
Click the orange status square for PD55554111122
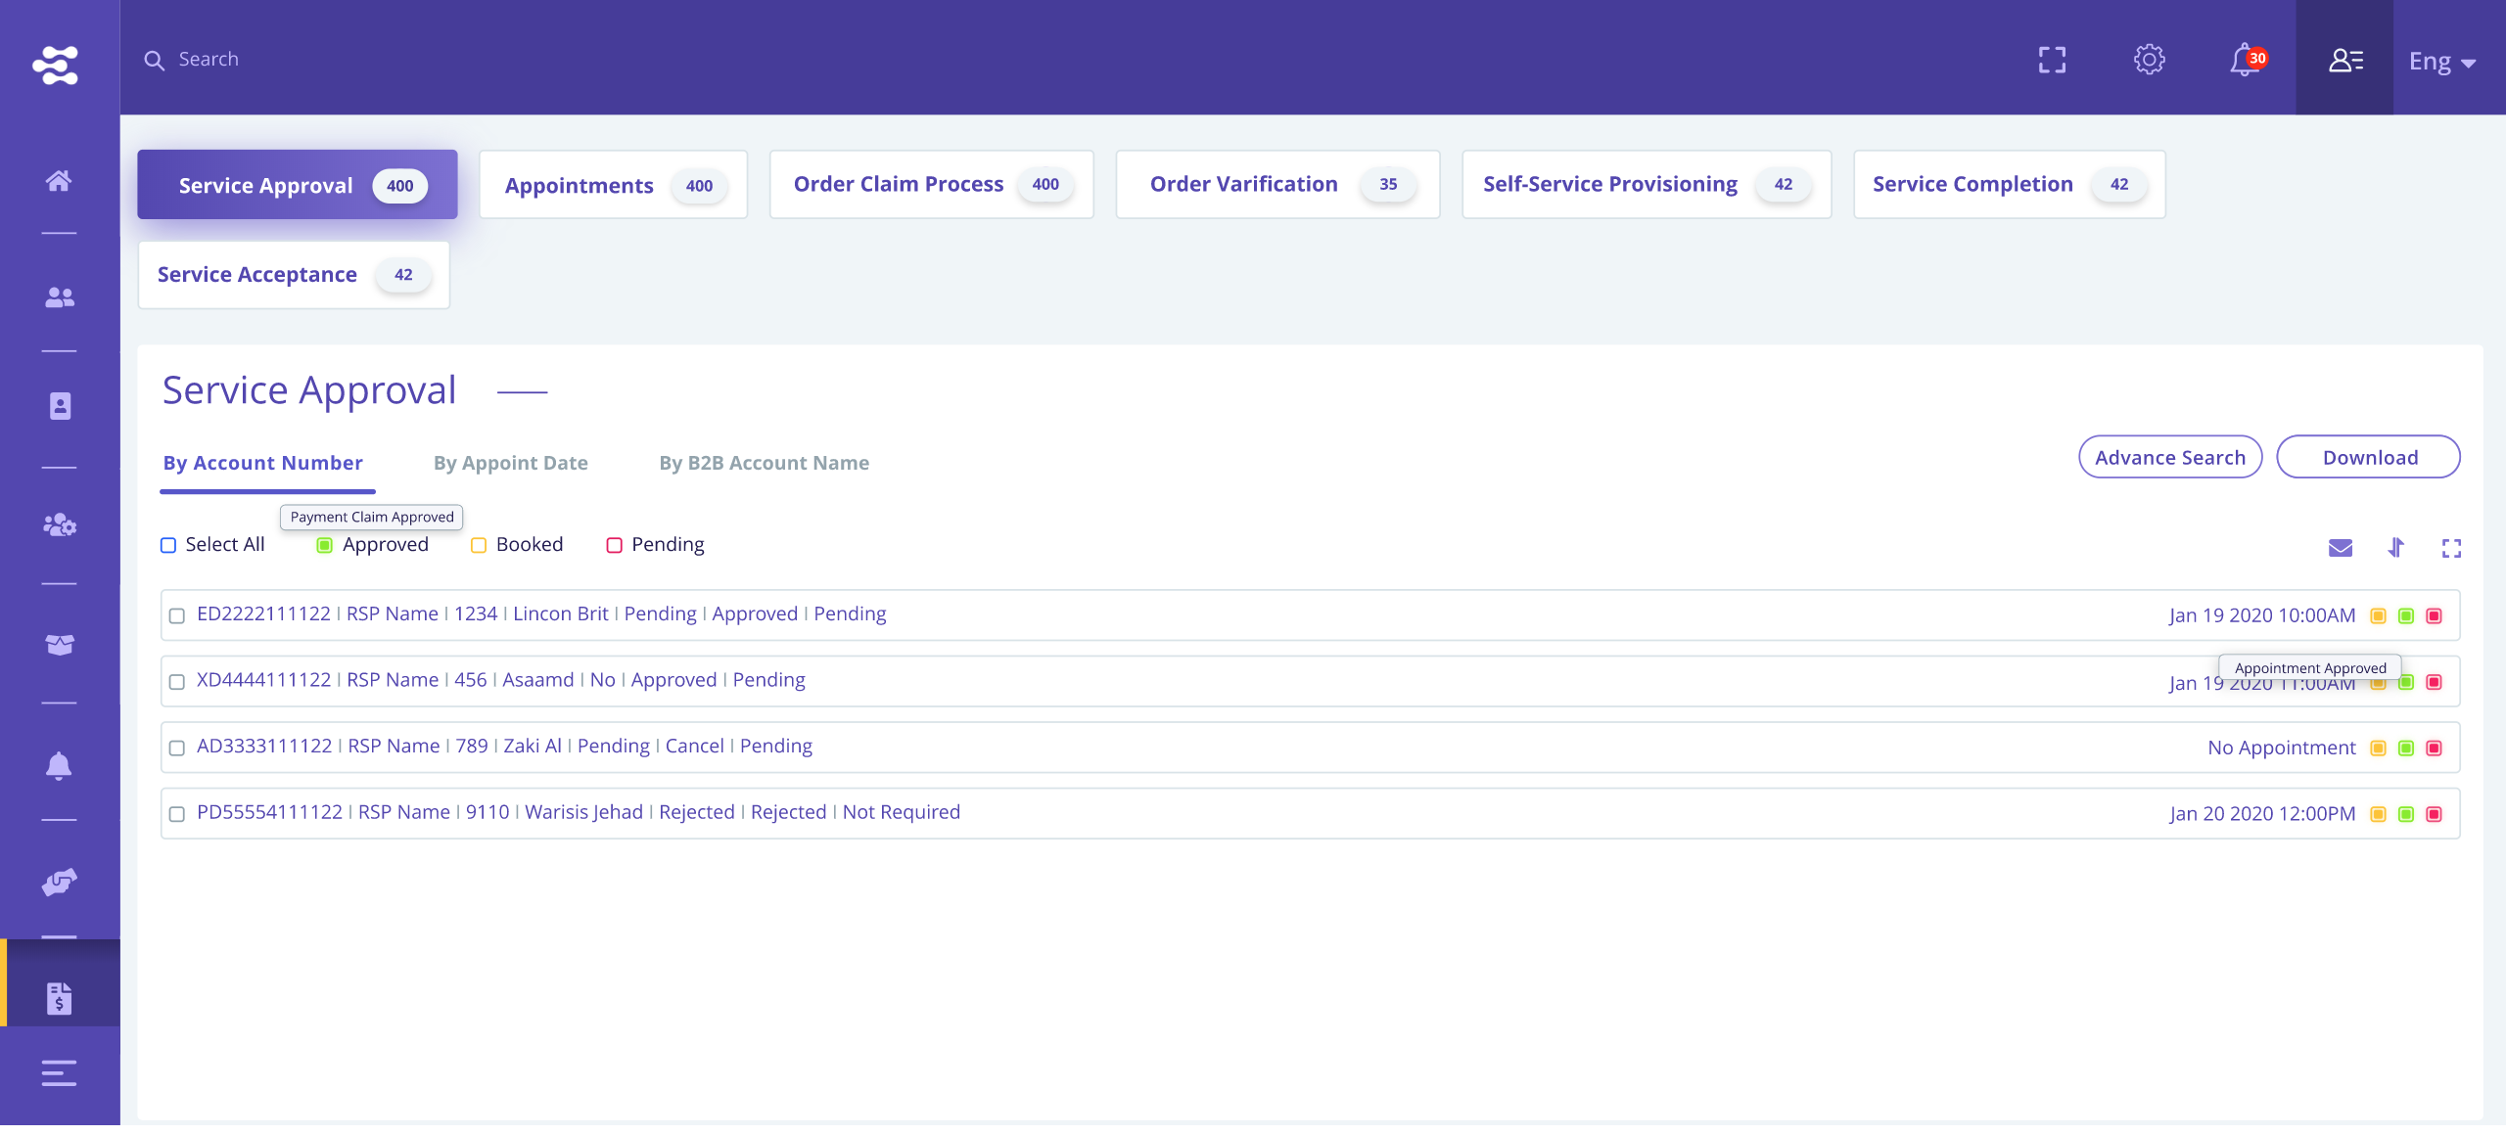[x=2378, y=815]
